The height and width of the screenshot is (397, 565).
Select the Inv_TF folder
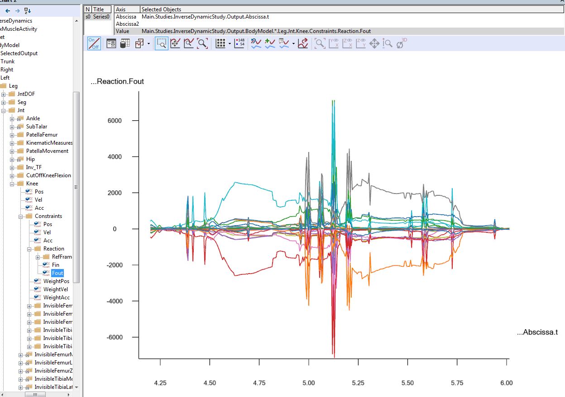[34, 167]
